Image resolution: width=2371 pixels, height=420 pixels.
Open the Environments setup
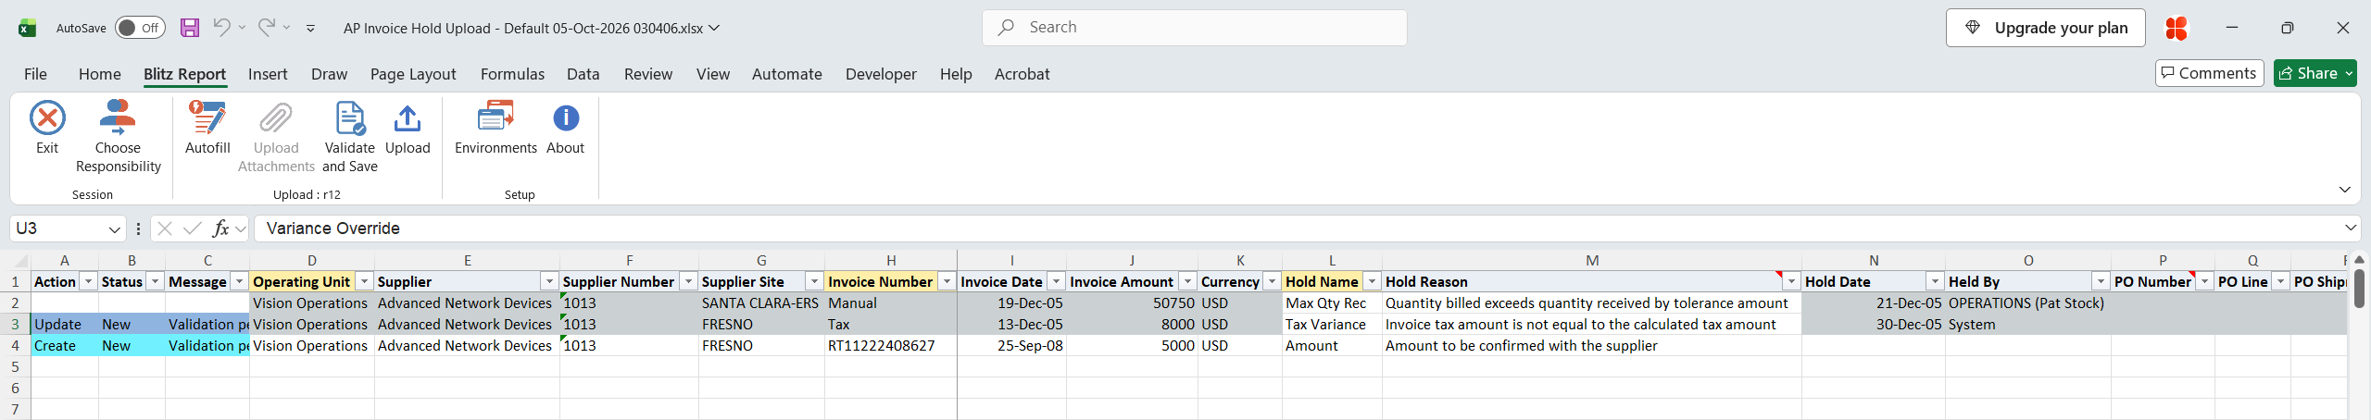pos(496,128)
